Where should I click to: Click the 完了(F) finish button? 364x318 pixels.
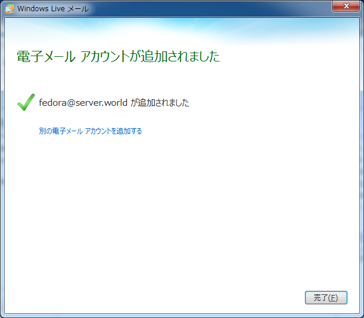[x=326, y=297]
